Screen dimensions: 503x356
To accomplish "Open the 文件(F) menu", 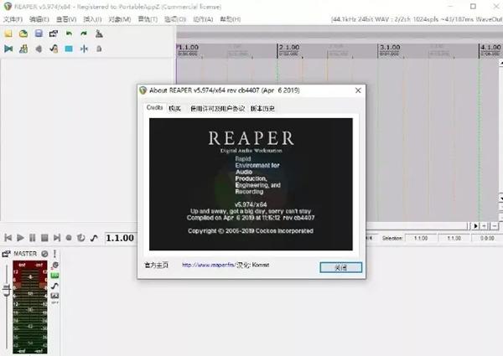I will click(x=13, y=19).
